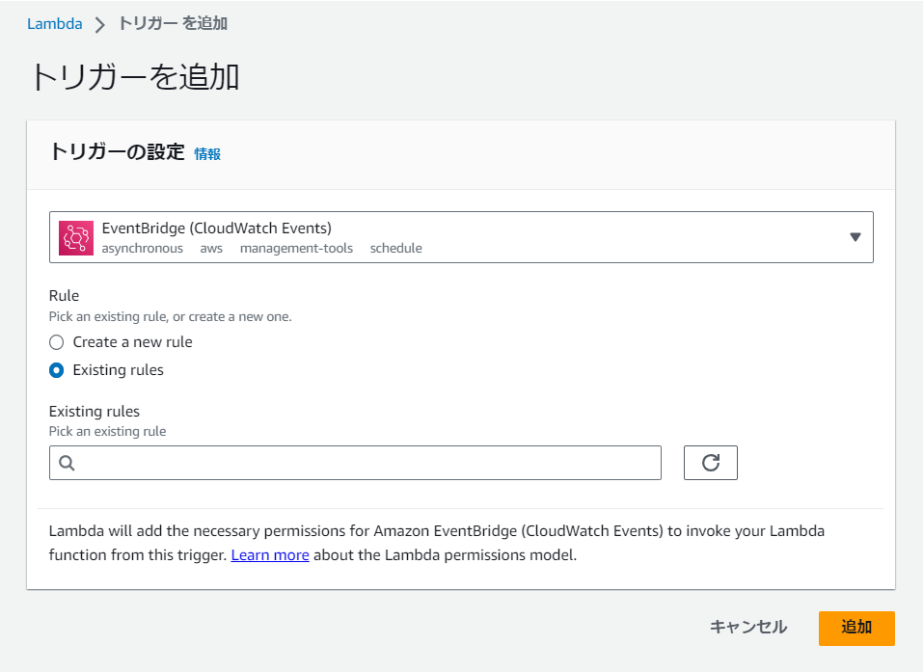Click the Existing rules option label
The width and height of the screenshot is (923, 672).
[x=119, y=370]
